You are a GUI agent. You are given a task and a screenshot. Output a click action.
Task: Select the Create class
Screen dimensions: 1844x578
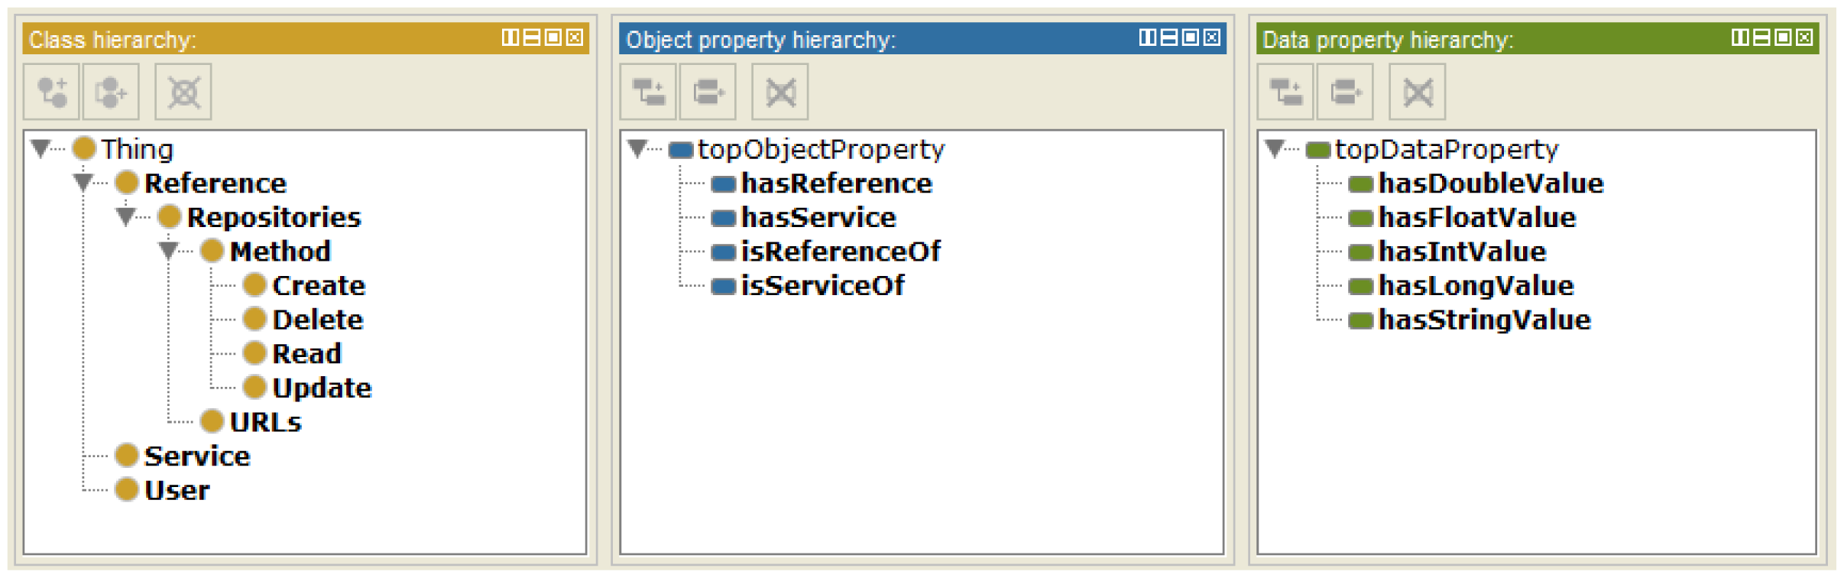click(x=319, y=285)
